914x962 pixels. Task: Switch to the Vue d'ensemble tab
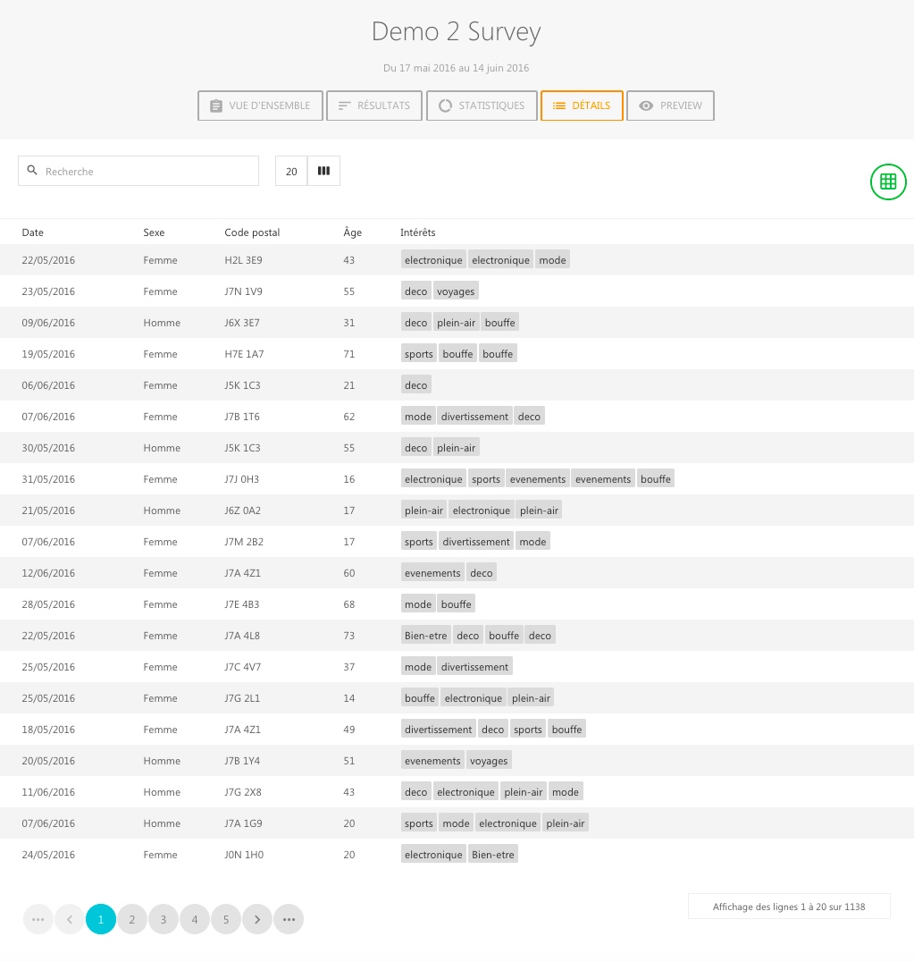[x=259, y=105]
